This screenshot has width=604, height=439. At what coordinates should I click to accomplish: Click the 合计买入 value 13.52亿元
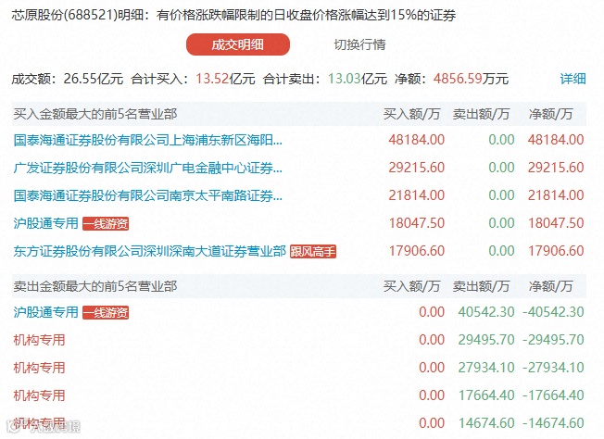point(225,79)
